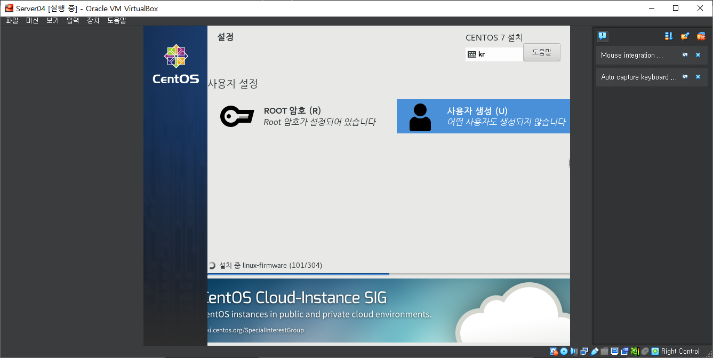This screenshot has height=358, width=713.
Task: Click the display status icon
Action: pos(614,351)
